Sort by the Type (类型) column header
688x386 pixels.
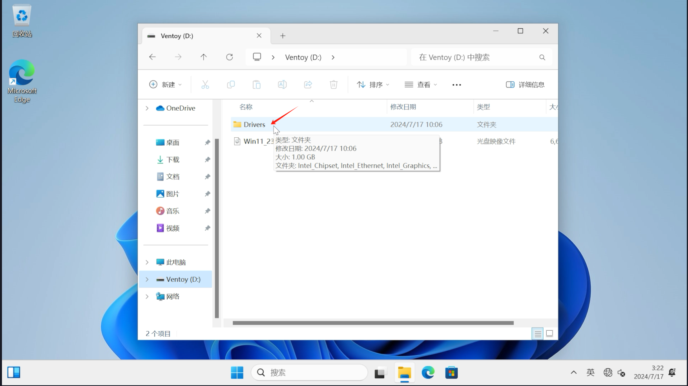click(x=483, y=107)
